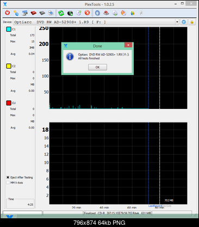The width and height of the screenshot is (199, 227).
Task: Click 'All tests finished' message text
Action: click(89, 58)
